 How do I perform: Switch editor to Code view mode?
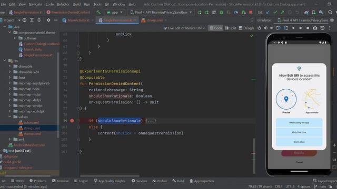[216, 28]
